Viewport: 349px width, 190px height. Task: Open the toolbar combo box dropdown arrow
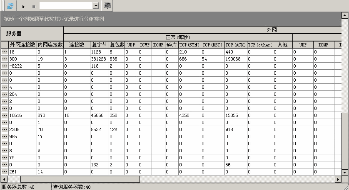tap(96, 6)
